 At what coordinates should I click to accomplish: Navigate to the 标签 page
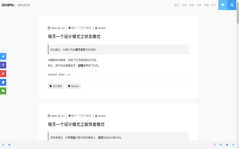(191, 5)
